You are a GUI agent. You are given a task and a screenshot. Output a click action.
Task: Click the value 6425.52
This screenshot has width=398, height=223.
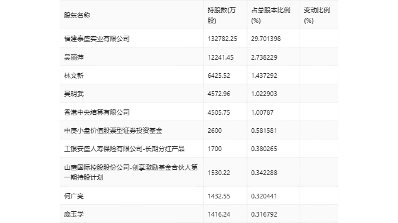point(218,76)
